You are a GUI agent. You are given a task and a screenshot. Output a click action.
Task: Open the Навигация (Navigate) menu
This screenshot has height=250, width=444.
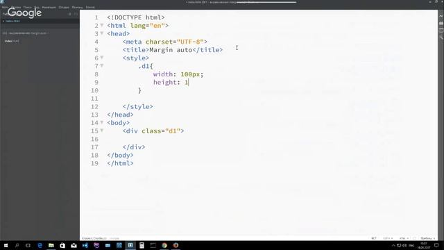pyautogui.click(x=49, y=7)
